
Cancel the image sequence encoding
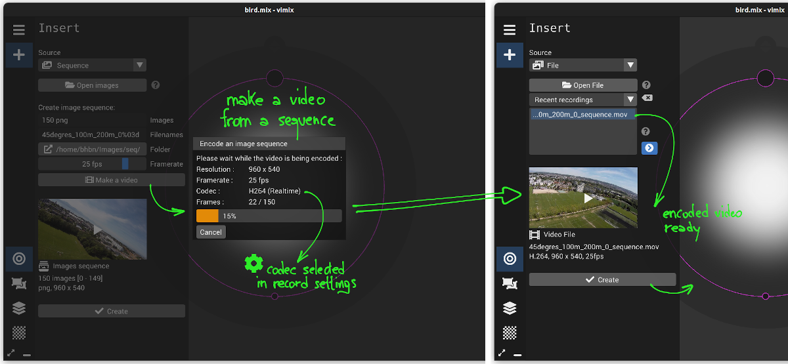pos(211,232)
